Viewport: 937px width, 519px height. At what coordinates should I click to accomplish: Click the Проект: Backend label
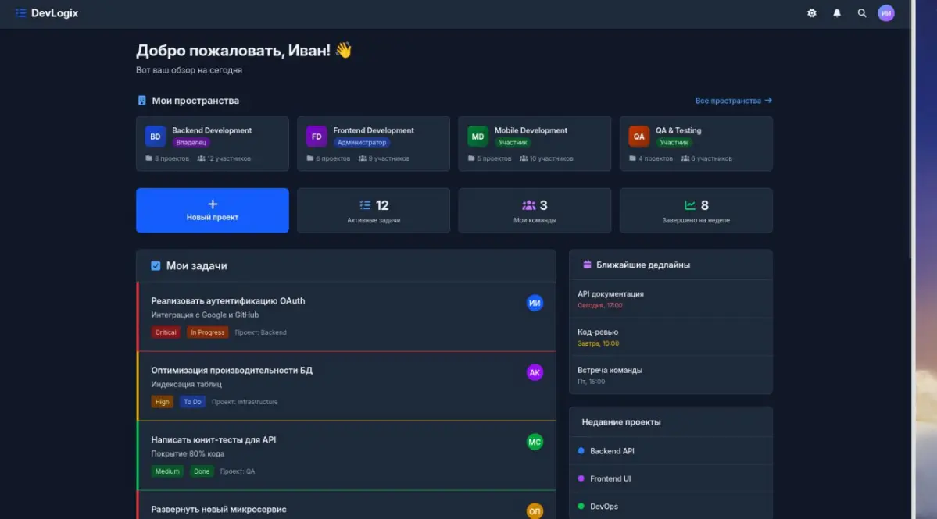coord(260,332)
